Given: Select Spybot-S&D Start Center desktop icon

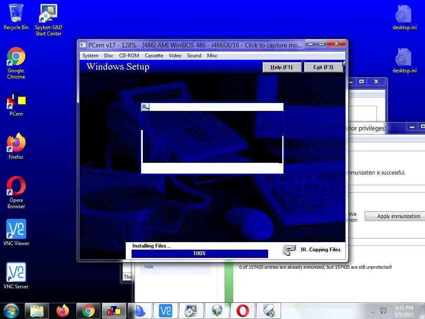Looking at the screenshot, I should click(49, 20).
